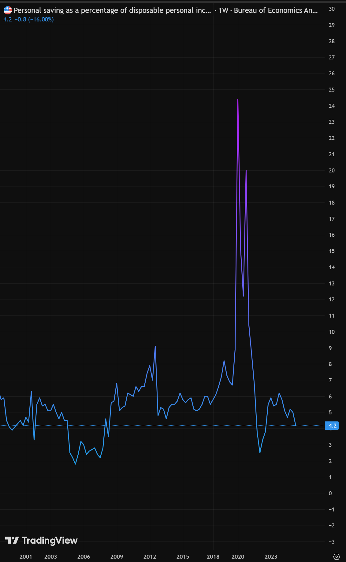Click the 2015 label on time axis
Image resolution: width=346 pixels, height=562 pixels.
(x=183, y=556)
